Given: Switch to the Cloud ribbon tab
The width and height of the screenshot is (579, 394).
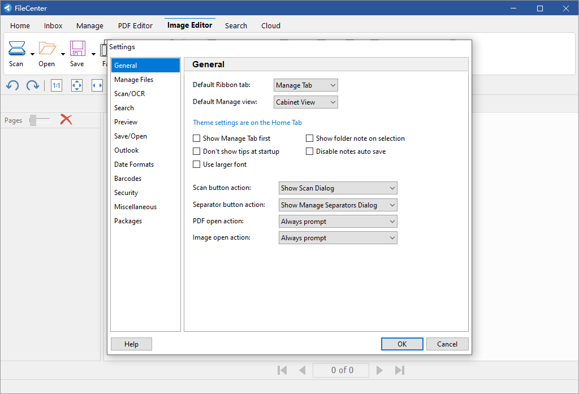Looking at the screenshot, I should 271,26.
